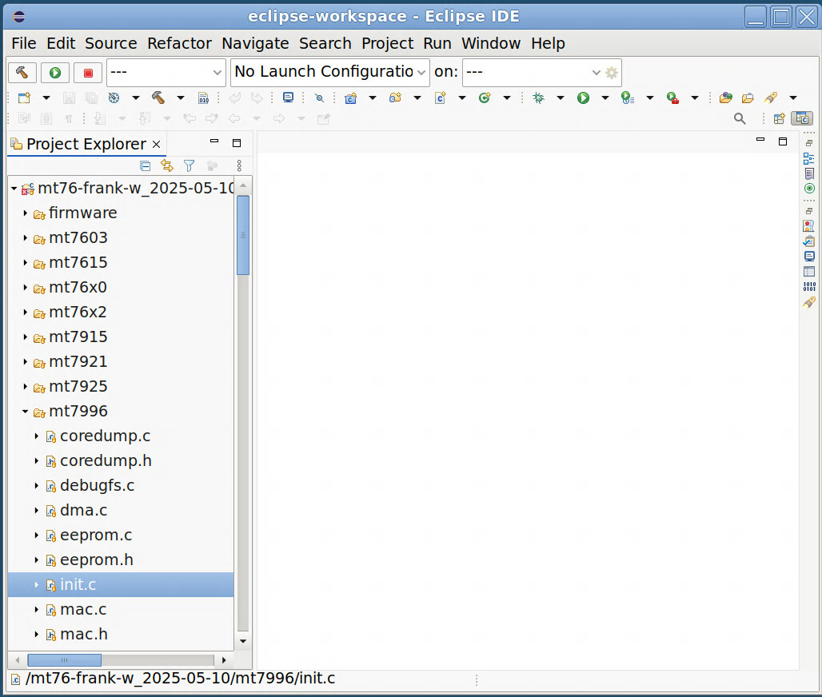This screenshot has width=822, height=697.
Task: Click the Open Task folder icon
Action: click(748, 98)
